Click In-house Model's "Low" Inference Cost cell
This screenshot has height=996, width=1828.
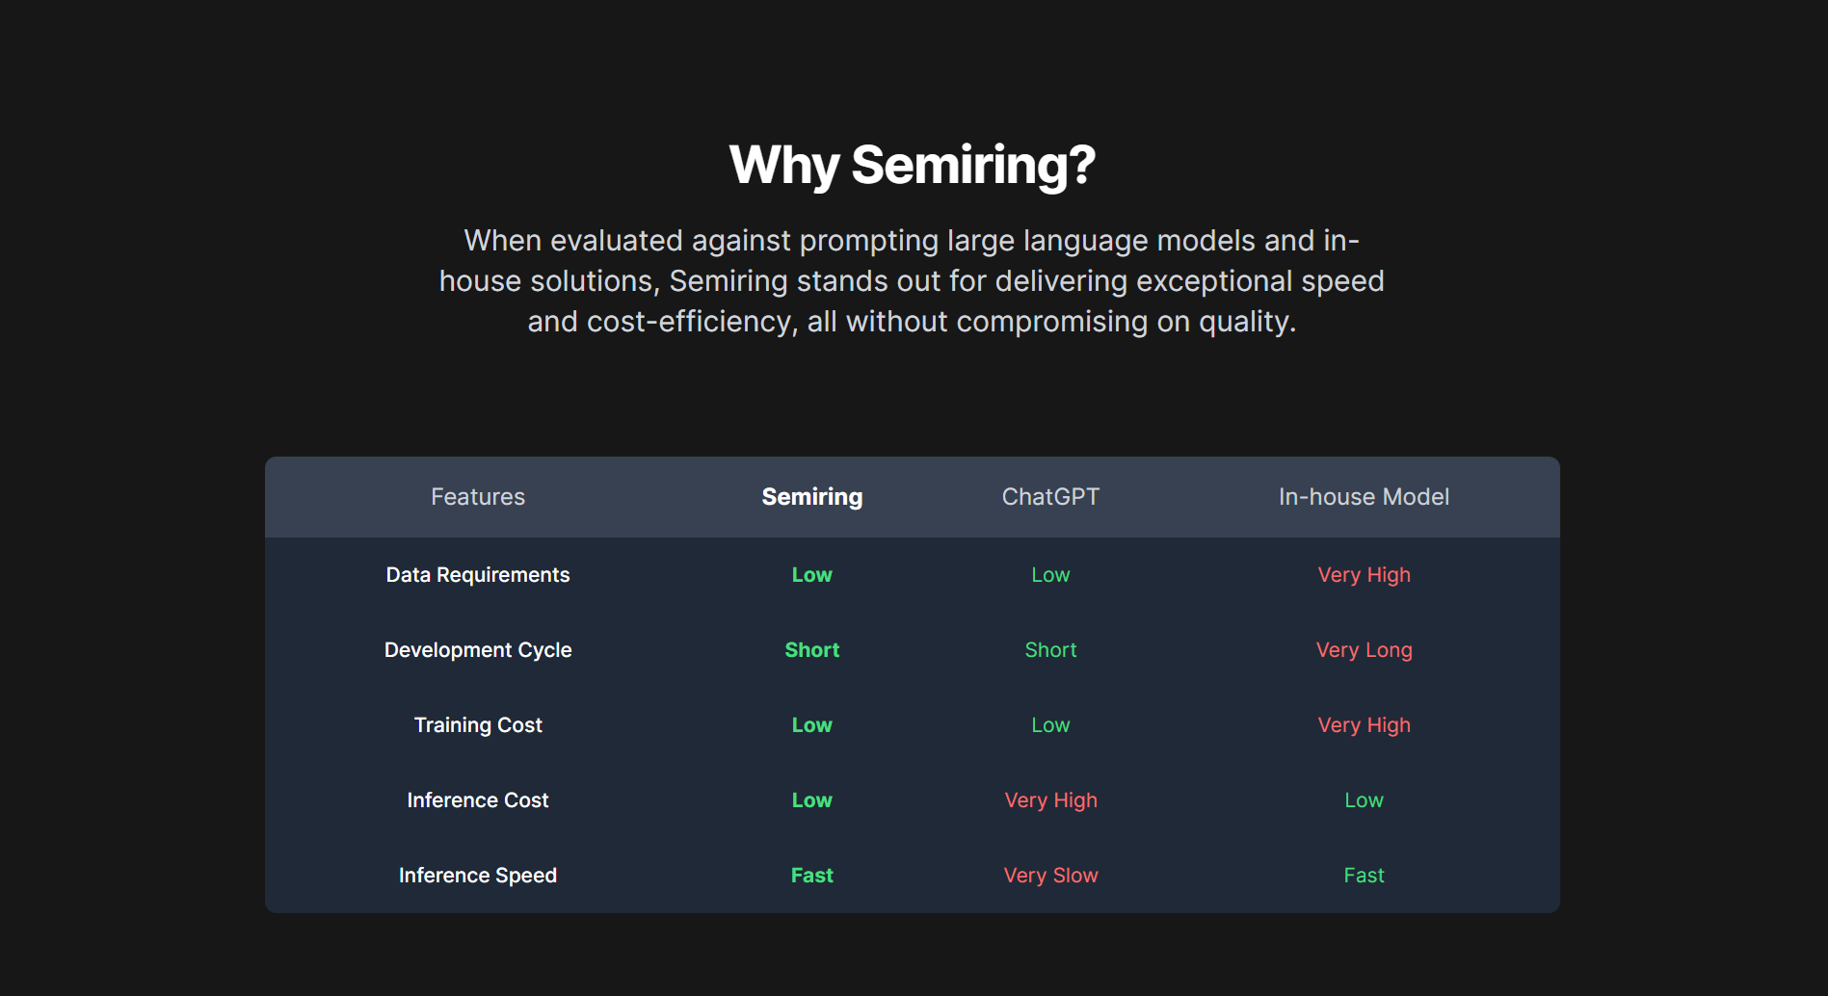pyautogui.click(x=1364, y=800)
